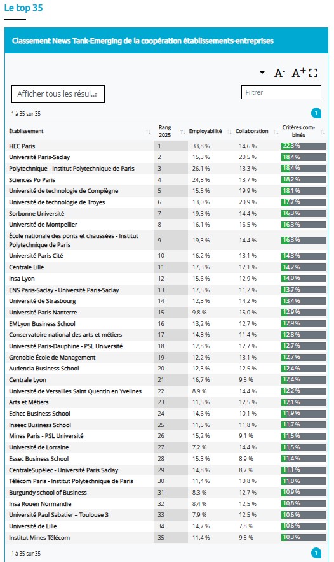Go to page 1 using bottom pagination button
The height and width of the screenshot is (562, 334).
click(x=316, y=553)
